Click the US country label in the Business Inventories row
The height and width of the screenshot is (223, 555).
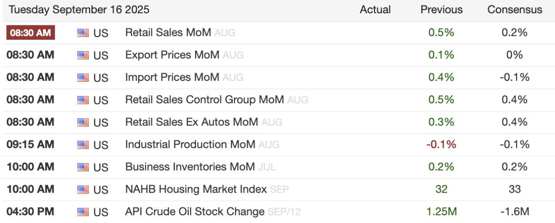coord(101,167)
